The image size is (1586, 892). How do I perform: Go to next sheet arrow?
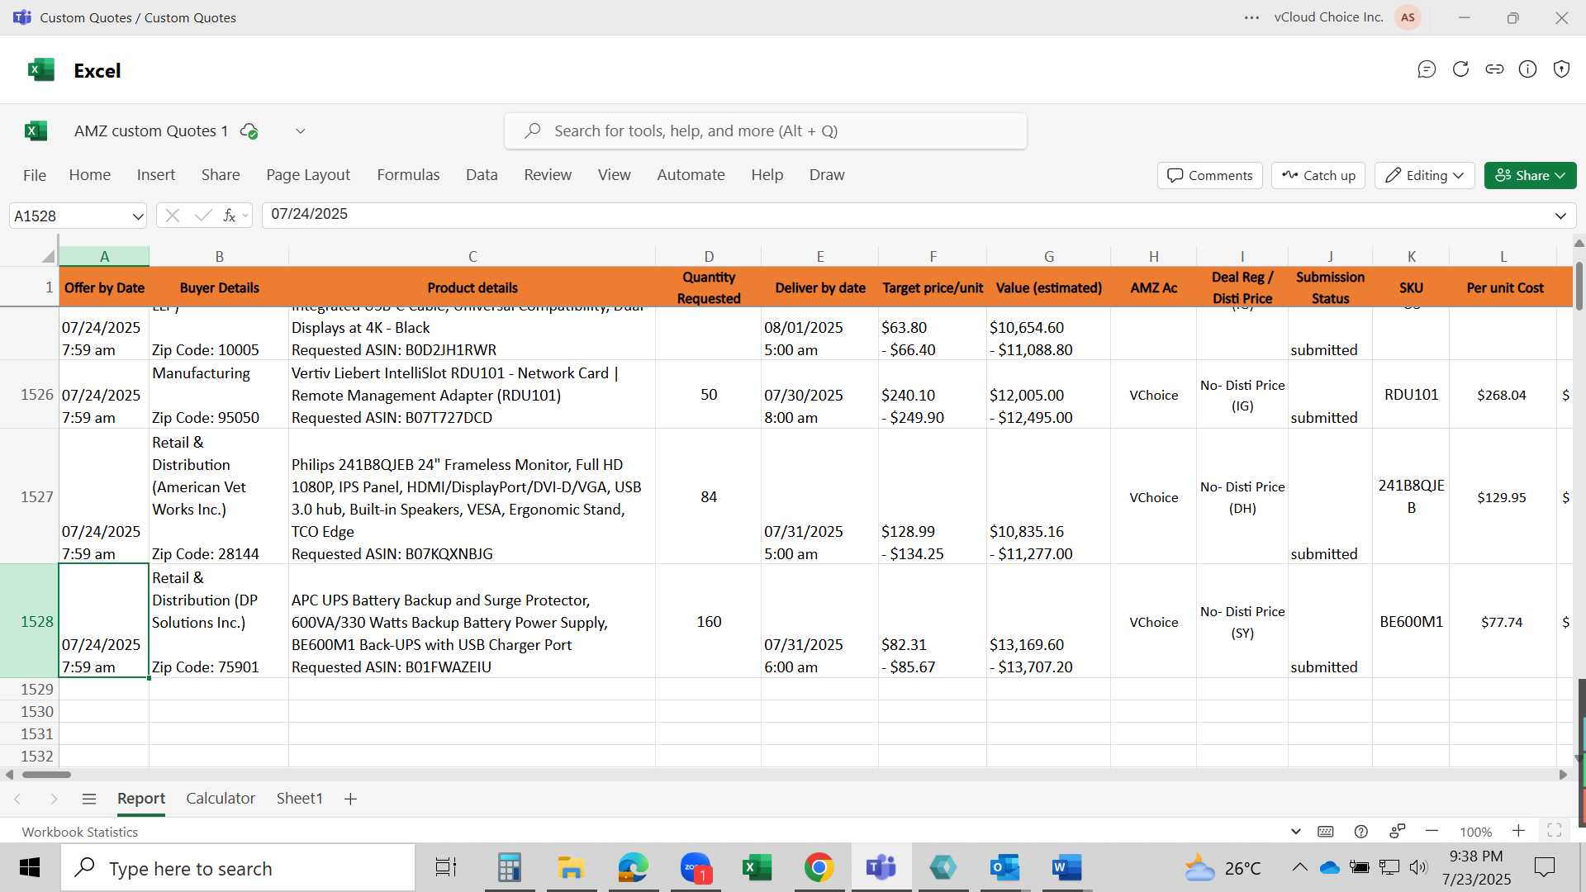(x=54, y=799)
